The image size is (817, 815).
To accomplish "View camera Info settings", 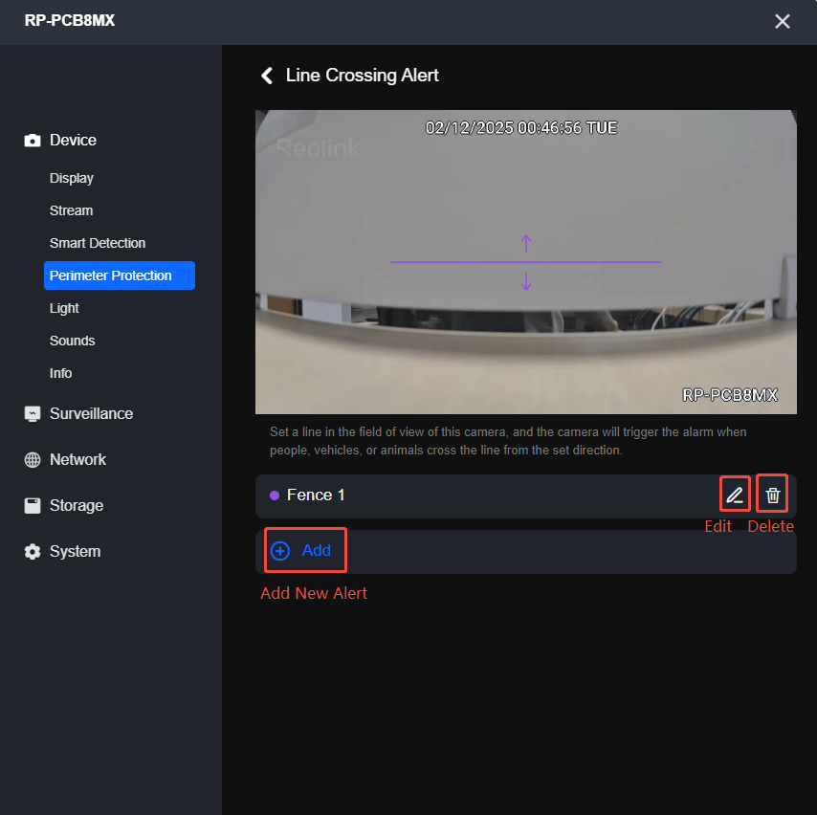I will [60, 373].
